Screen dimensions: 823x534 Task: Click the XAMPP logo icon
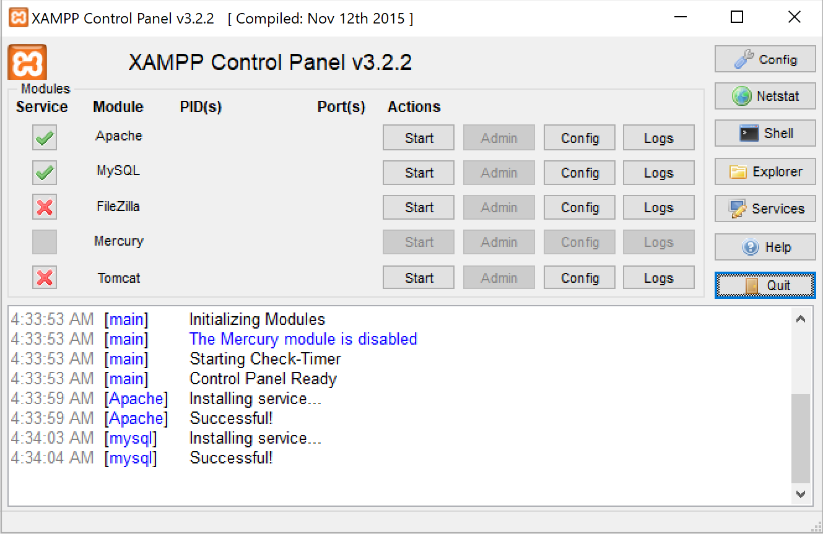(x=27, y=63)
